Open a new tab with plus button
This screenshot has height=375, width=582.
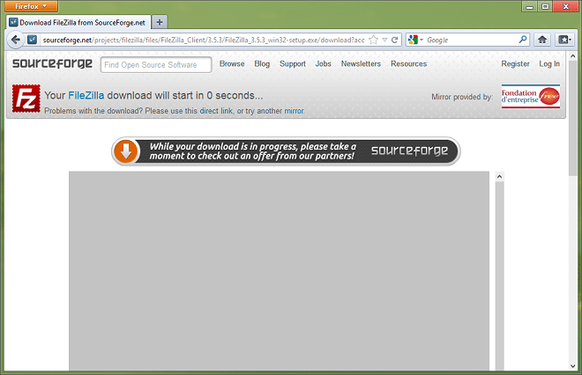(160, 22)
